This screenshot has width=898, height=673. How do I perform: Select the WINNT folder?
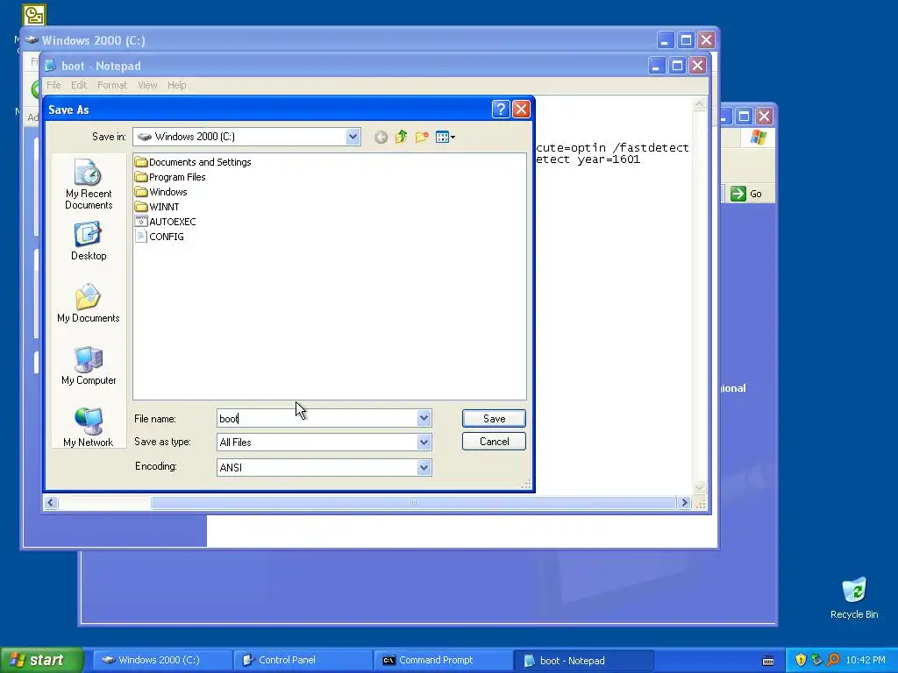158,207
